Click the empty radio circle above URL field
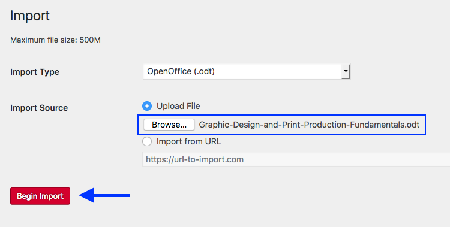The height and width of the screenshot is (227, 450). coord(147,141)
